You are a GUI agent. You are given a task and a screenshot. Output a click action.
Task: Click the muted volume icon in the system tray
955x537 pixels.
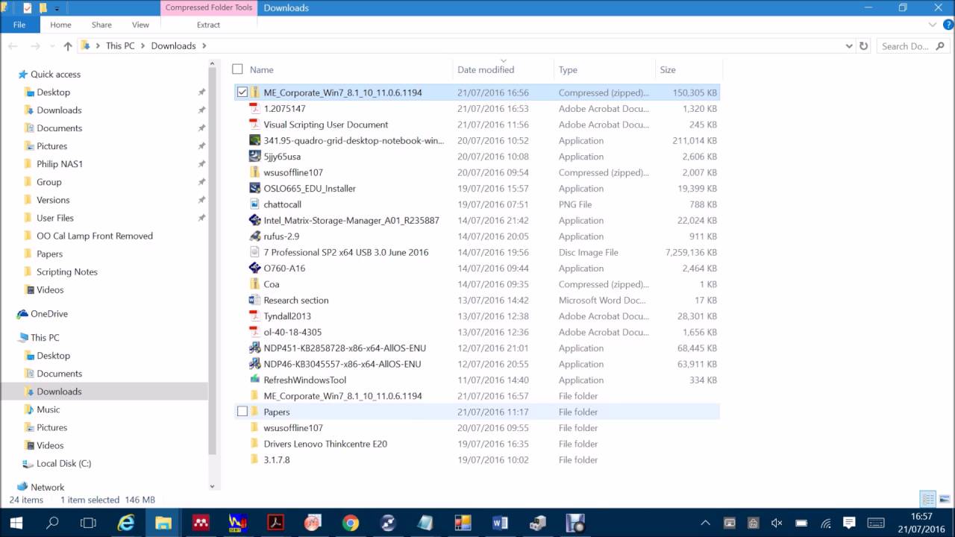pyautogui.click(x=777, y=523)
